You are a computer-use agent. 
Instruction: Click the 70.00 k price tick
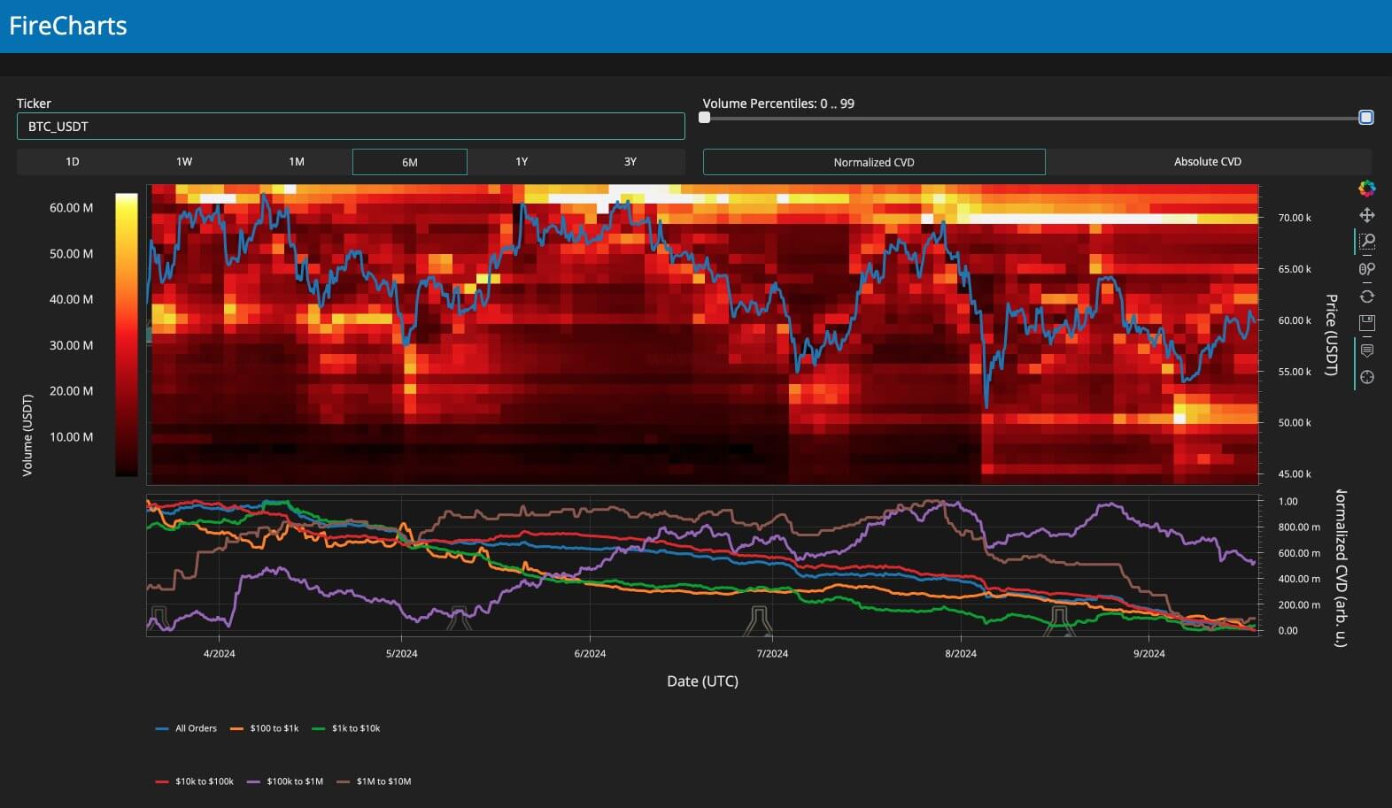1295,218
